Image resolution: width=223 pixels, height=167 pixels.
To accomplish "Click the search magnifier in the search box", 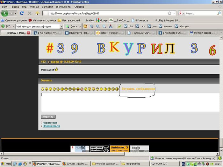I will (219, 13).
